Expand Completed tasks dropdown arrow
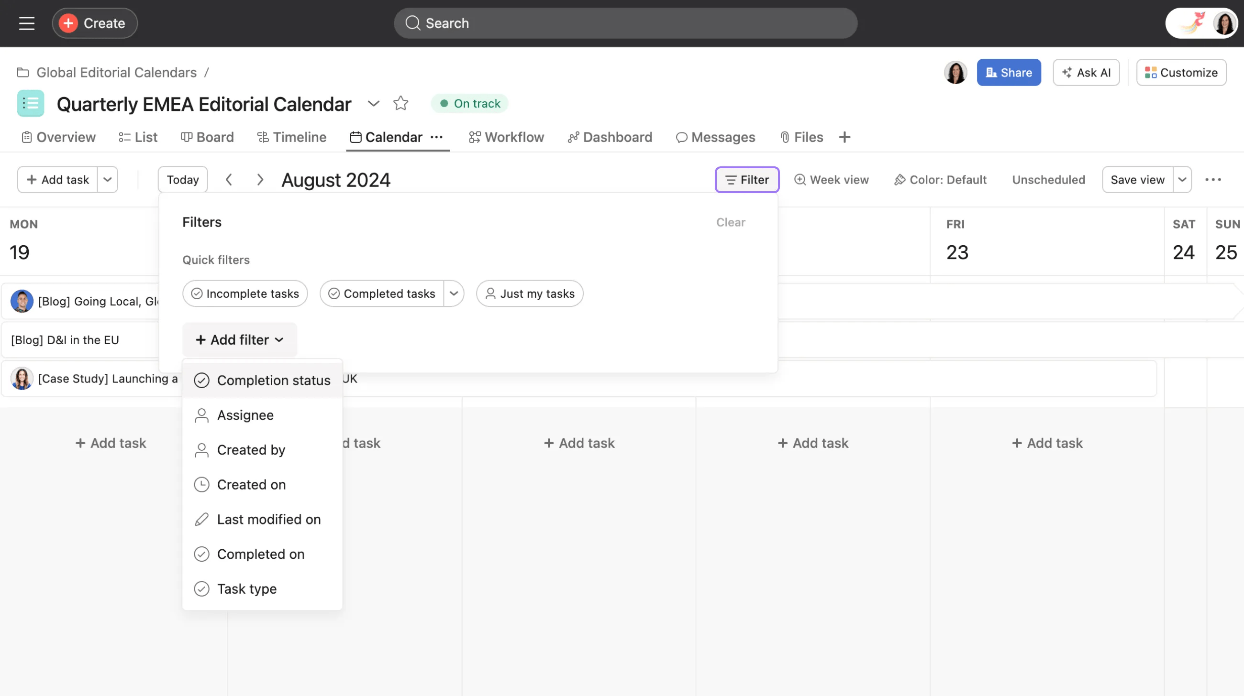 click(x=454, y=294)
